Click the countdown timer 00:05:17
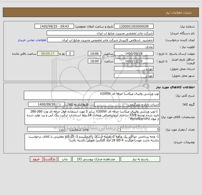 coord(48,53)
